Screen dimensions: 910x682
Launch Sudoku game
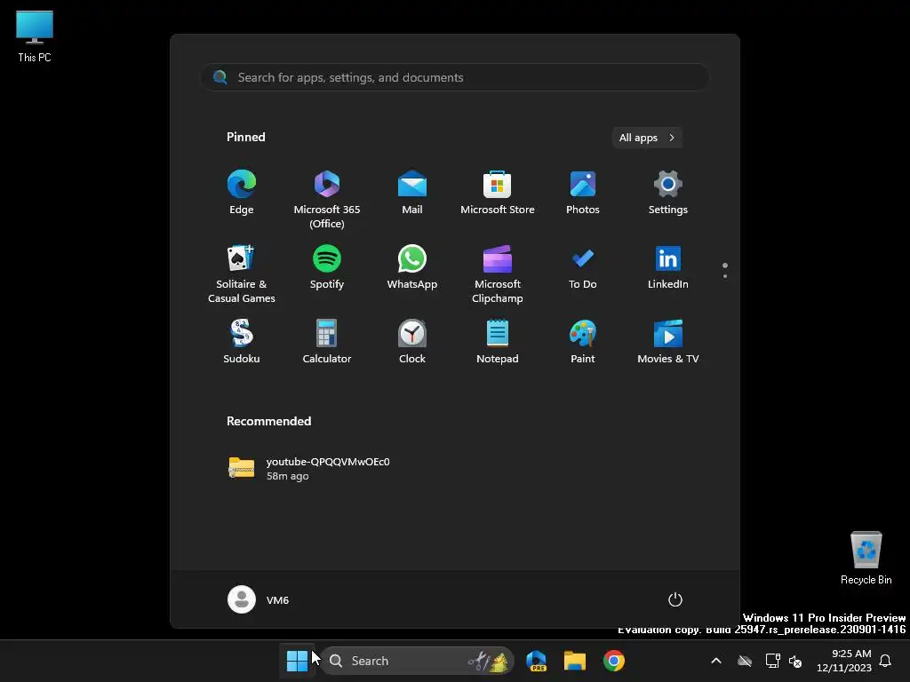point(242,342)
